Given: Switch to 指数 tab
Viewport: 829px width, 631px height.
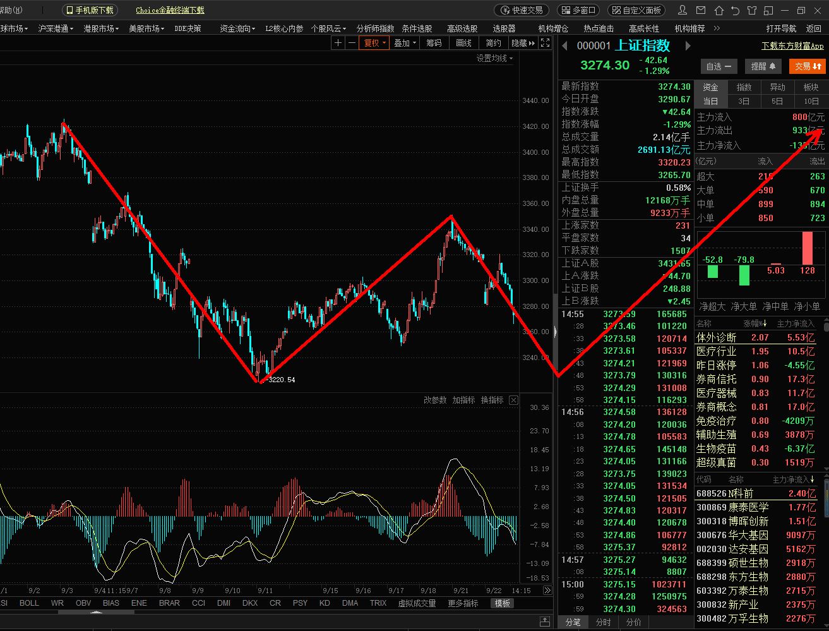Looking at the screenshot, I should [x=744, y=87].
